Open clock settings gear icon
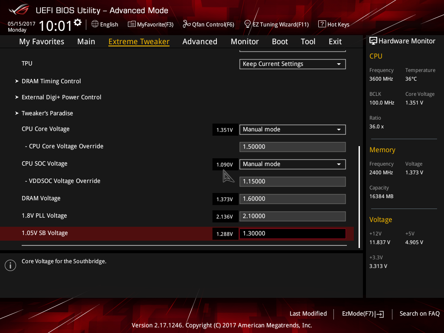 78,23
